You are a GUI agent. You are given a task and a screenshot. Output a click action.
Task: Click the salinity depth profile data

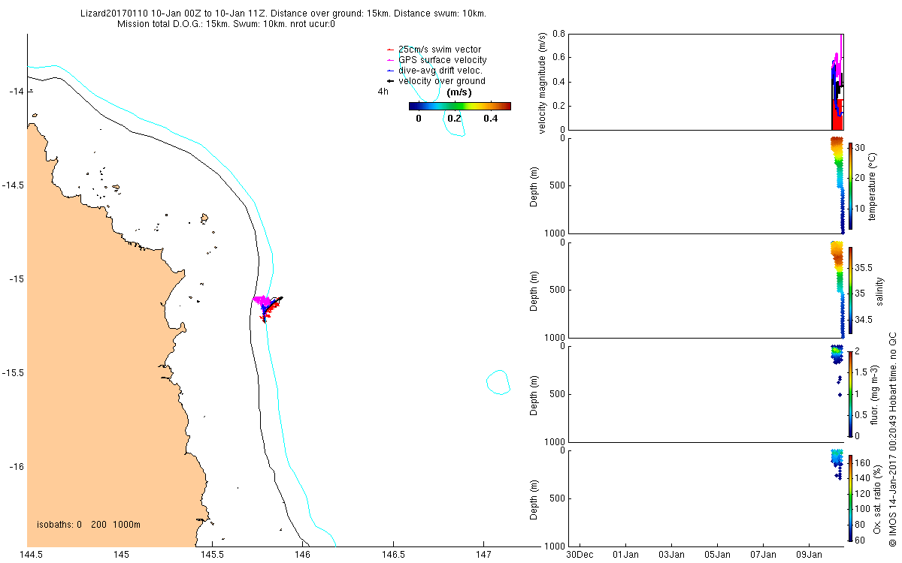tap(838, 289)
